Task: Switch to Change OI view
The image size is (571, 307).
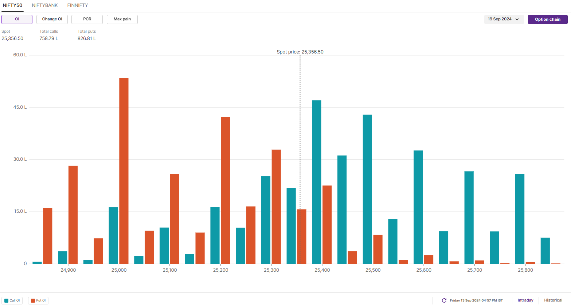Action: point(52,19)
